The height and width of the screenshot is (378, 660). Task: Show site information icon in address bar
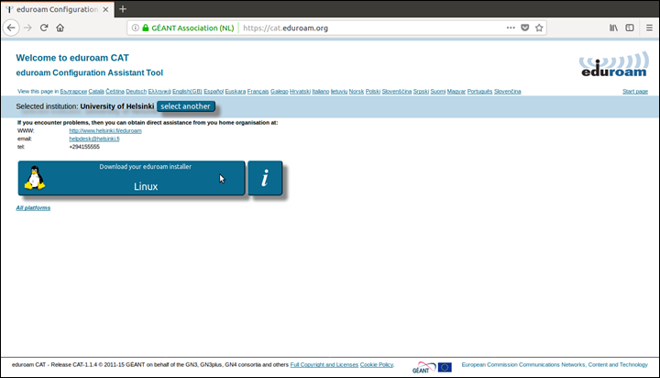135,28
